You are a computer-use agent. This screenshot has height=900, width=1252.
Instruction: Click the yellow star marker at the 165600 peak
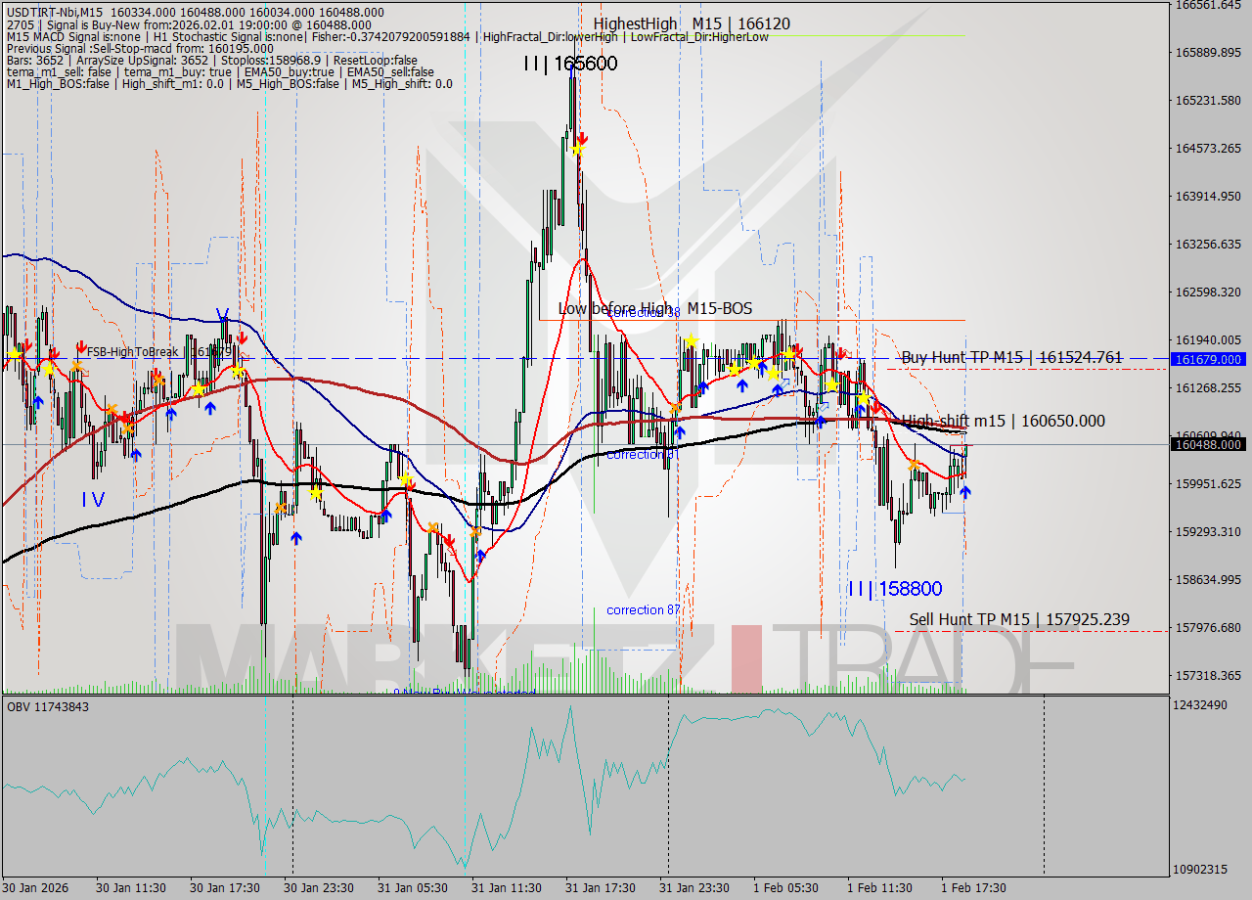577,149
